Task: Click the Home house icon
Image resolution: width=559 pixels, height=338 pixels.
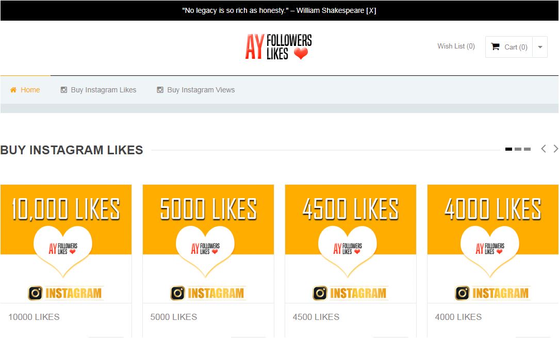Action: [13, 90]
